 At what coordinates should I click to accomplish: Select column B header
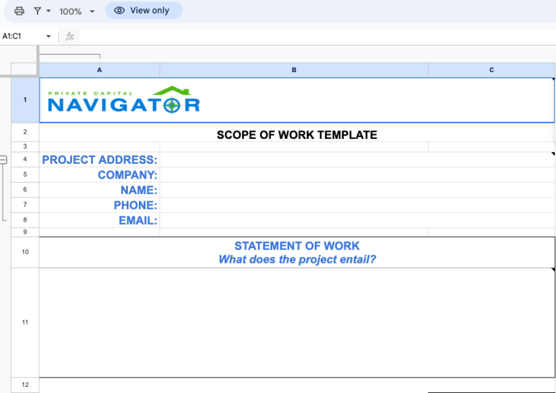294,70
